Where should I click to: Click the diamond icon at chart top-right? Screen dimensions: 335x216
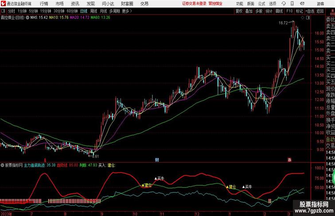tap(303, 18)
